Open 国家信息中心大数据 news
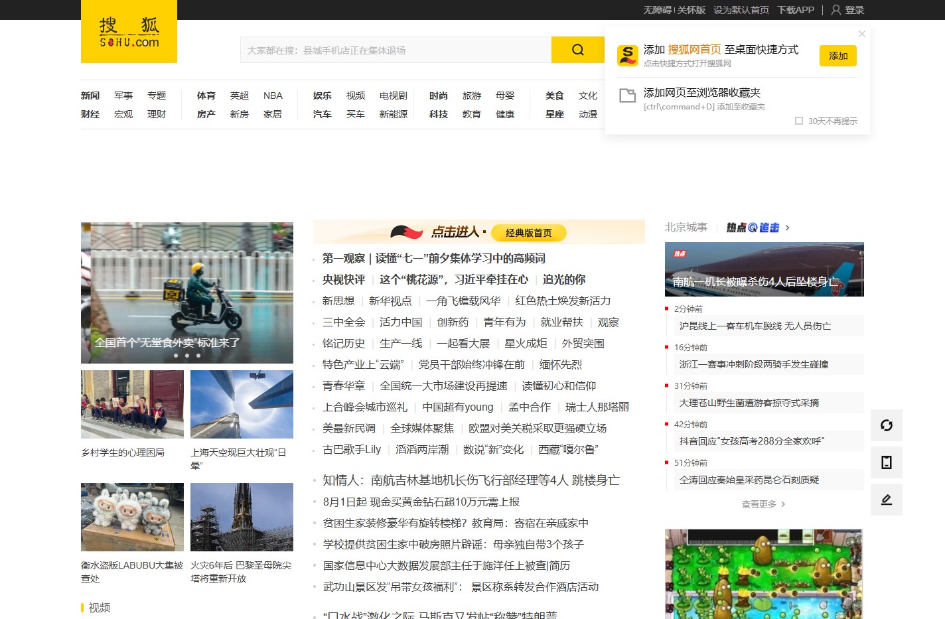The width and height of the screenshot is (945, 619). [x=447, y=565]
